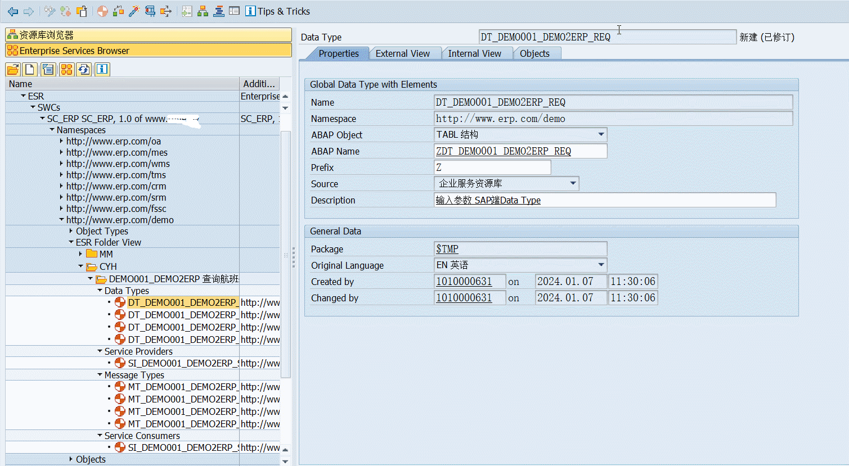Click the red-white circle icon in the top toolbar
849x466 pixels.
[102, 11]
